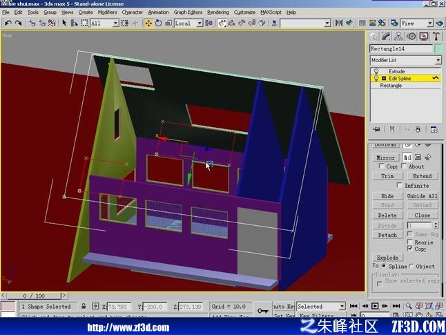The width and height of the screenshot is (446, 335).
Task: Click the Unhide All button
Action: 422,196
